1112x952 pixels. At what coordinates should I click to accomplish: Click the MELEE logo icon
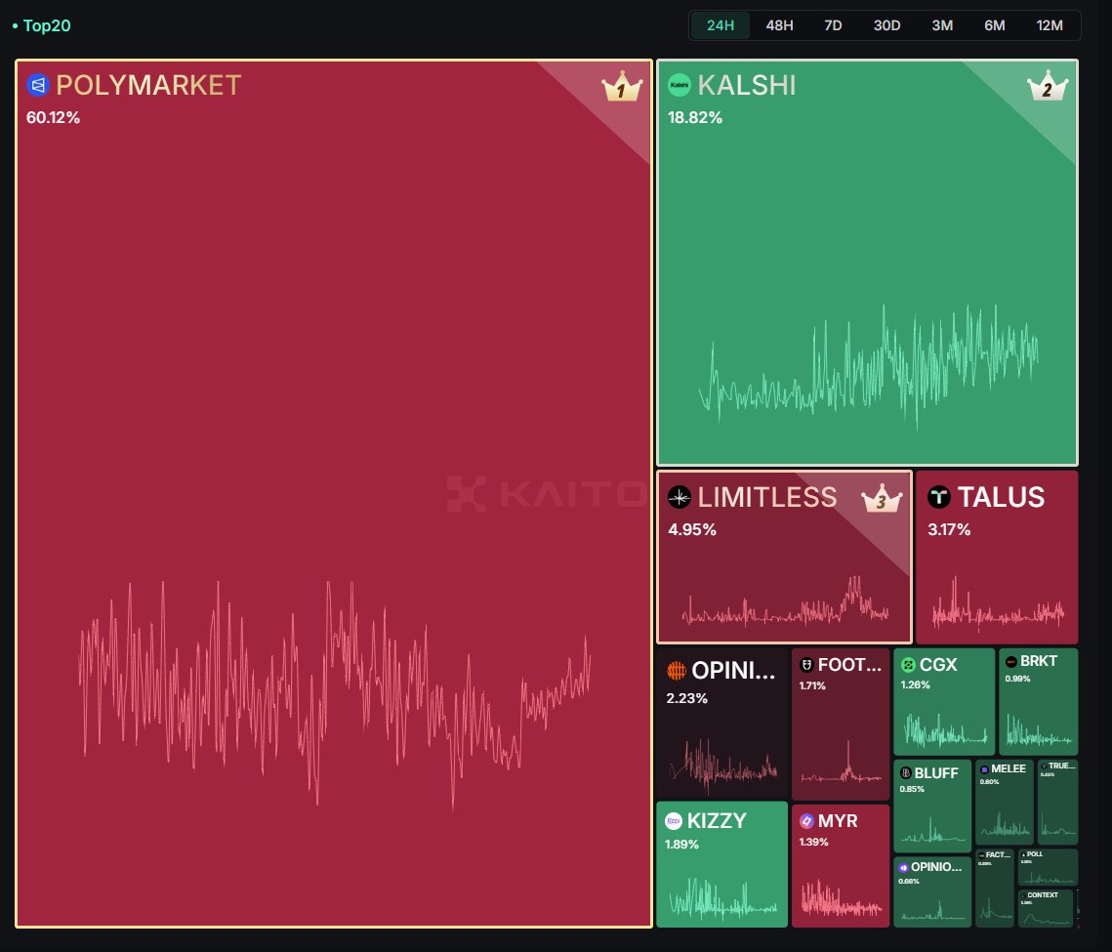coord(986,768)
